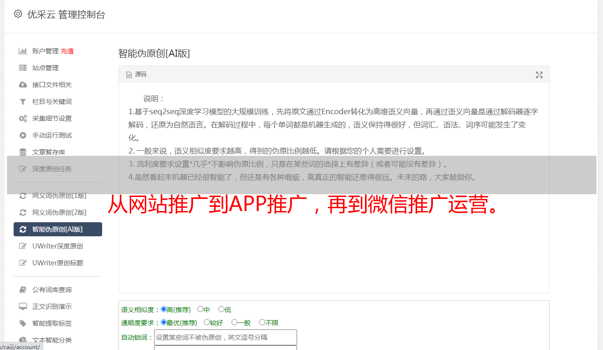Click the book icon beside 公有词库查询
603x350 pixels.
point(22,290)
